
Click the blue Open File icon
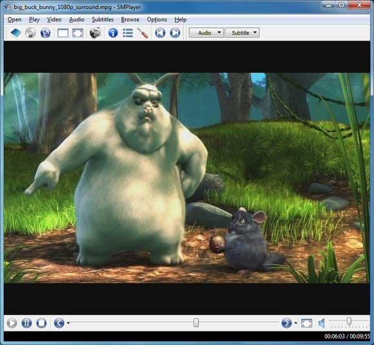(16, 33)
